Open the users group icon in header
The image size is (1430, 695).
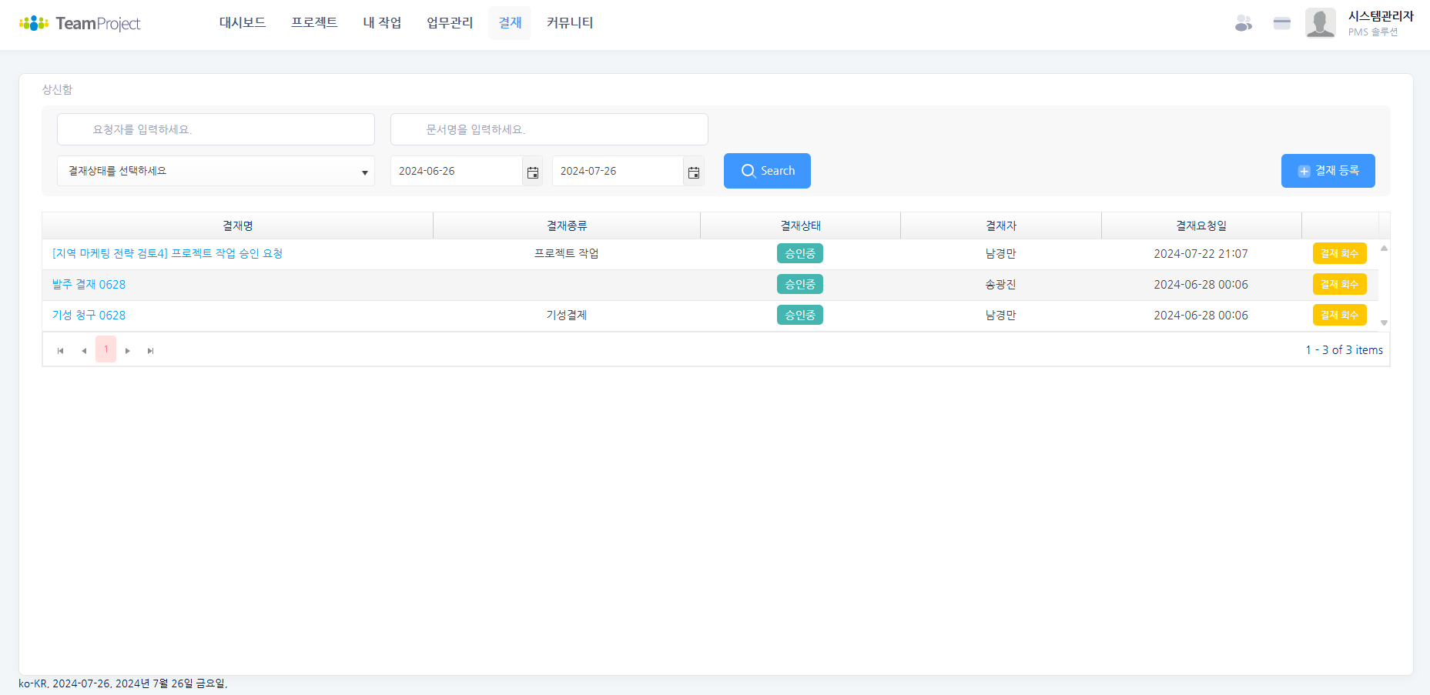pos(1243,23)
